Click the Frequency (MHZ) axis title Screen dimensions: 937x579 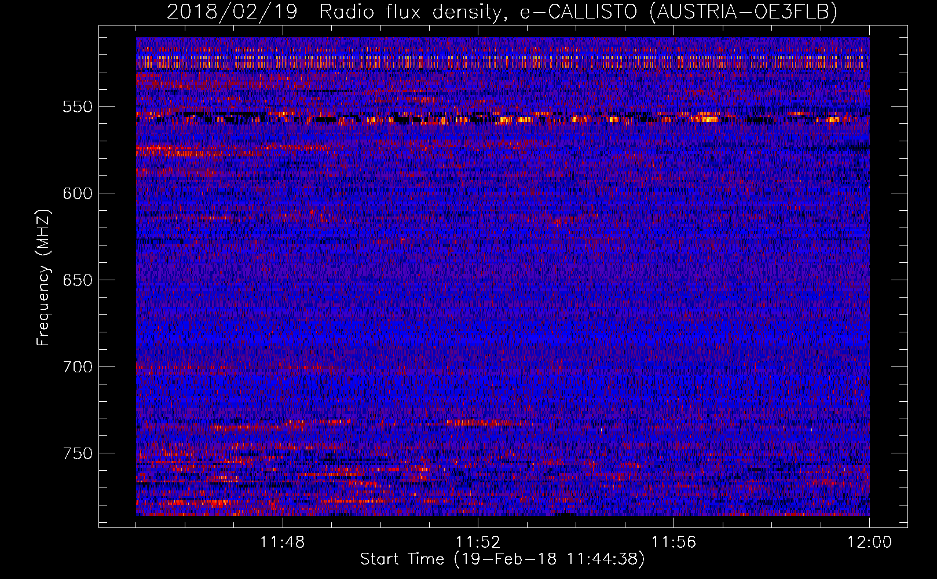point(43,277)
